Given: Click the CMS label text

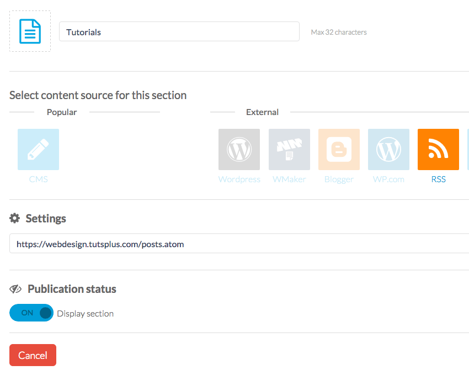Looking at the screenshot, I should tap(38, 179).
